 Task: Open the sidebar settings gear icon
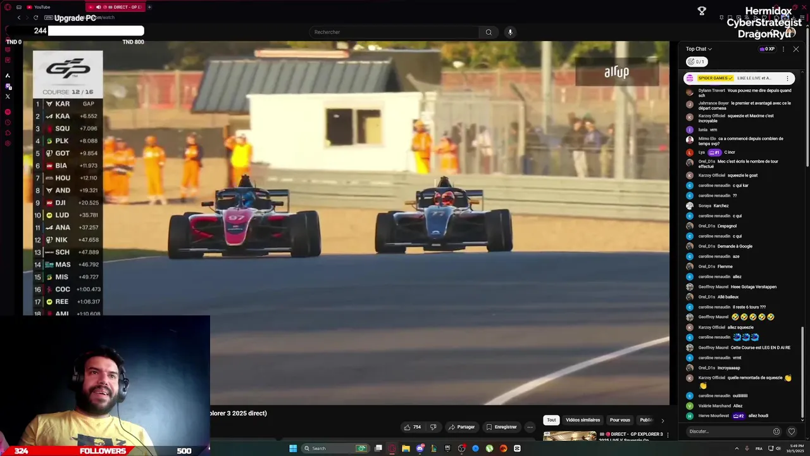tap(8, 144)
